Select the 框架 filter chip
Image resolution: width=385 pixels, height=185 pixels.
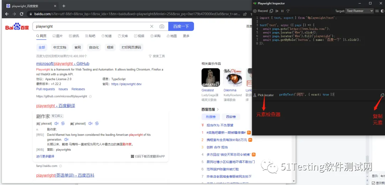click(110, 47)
